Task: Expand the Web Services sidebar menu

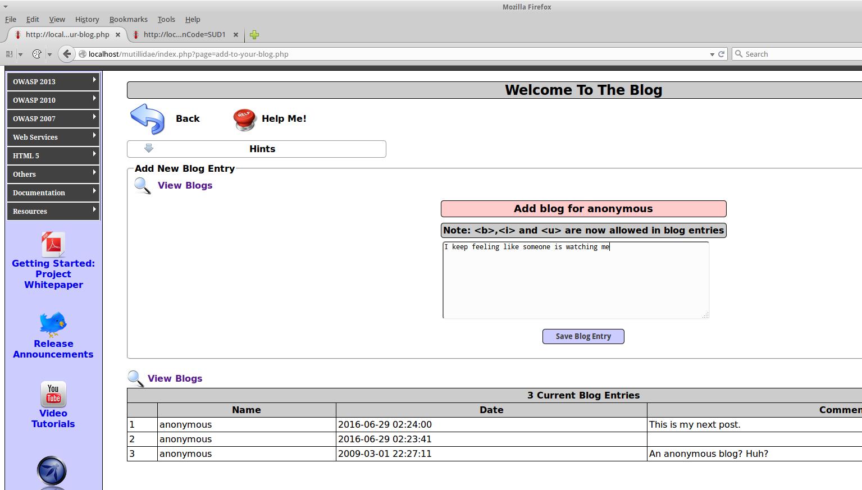Action: [53, 137]
